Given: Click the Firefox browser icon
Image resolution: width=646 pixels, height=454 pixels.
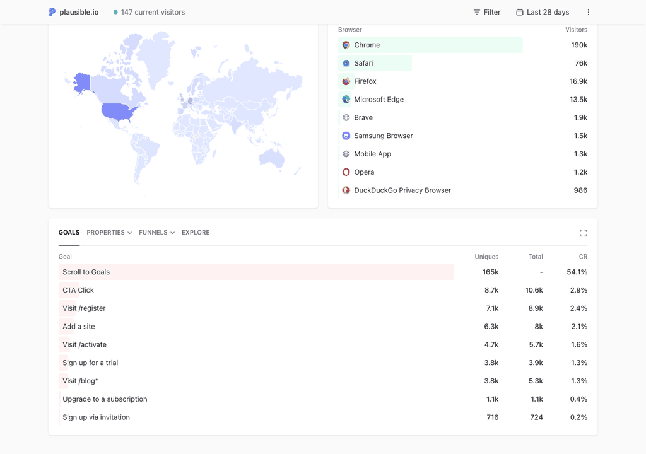Looking at the screenshot, I should pyautogui.click(x=346, y=81).
